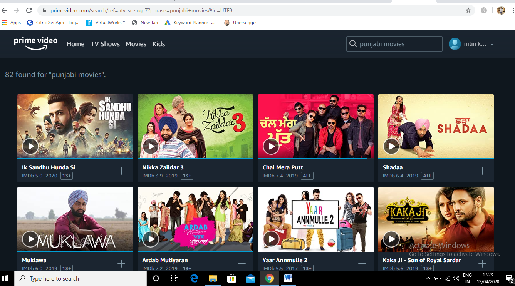Open Chal Mera Putt title link
The image size is (515, 286).
283,167
